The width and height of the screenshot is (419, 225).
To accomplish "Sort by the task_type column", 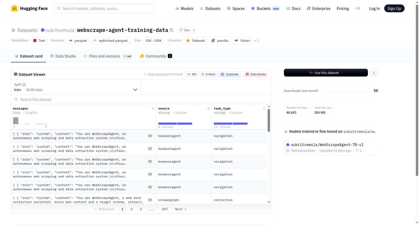I will coord(264,108).
